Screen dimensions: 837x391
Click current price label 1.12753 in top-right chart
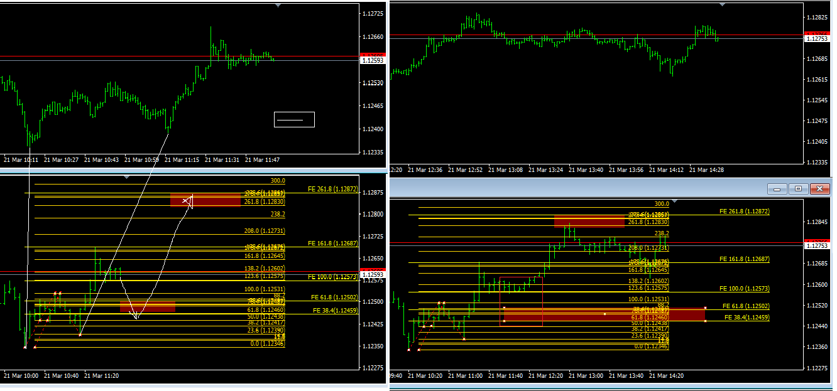[x=817, y=38]
